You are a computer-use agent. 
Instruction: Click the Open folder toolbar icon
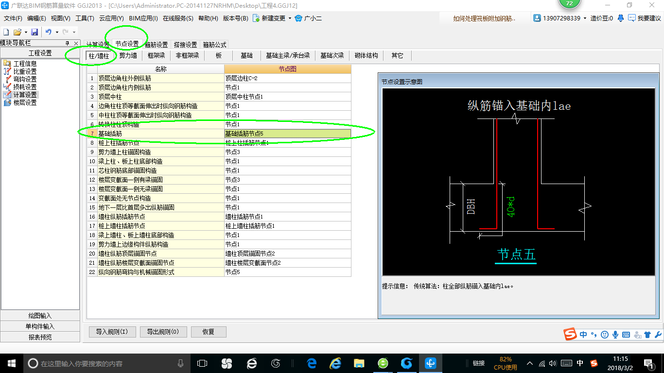coord(17,32)
